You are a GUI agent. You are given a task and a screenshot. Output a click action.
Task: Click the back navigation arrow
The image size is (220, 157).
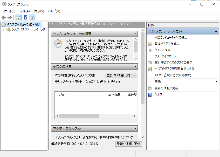tap(4, 17)
